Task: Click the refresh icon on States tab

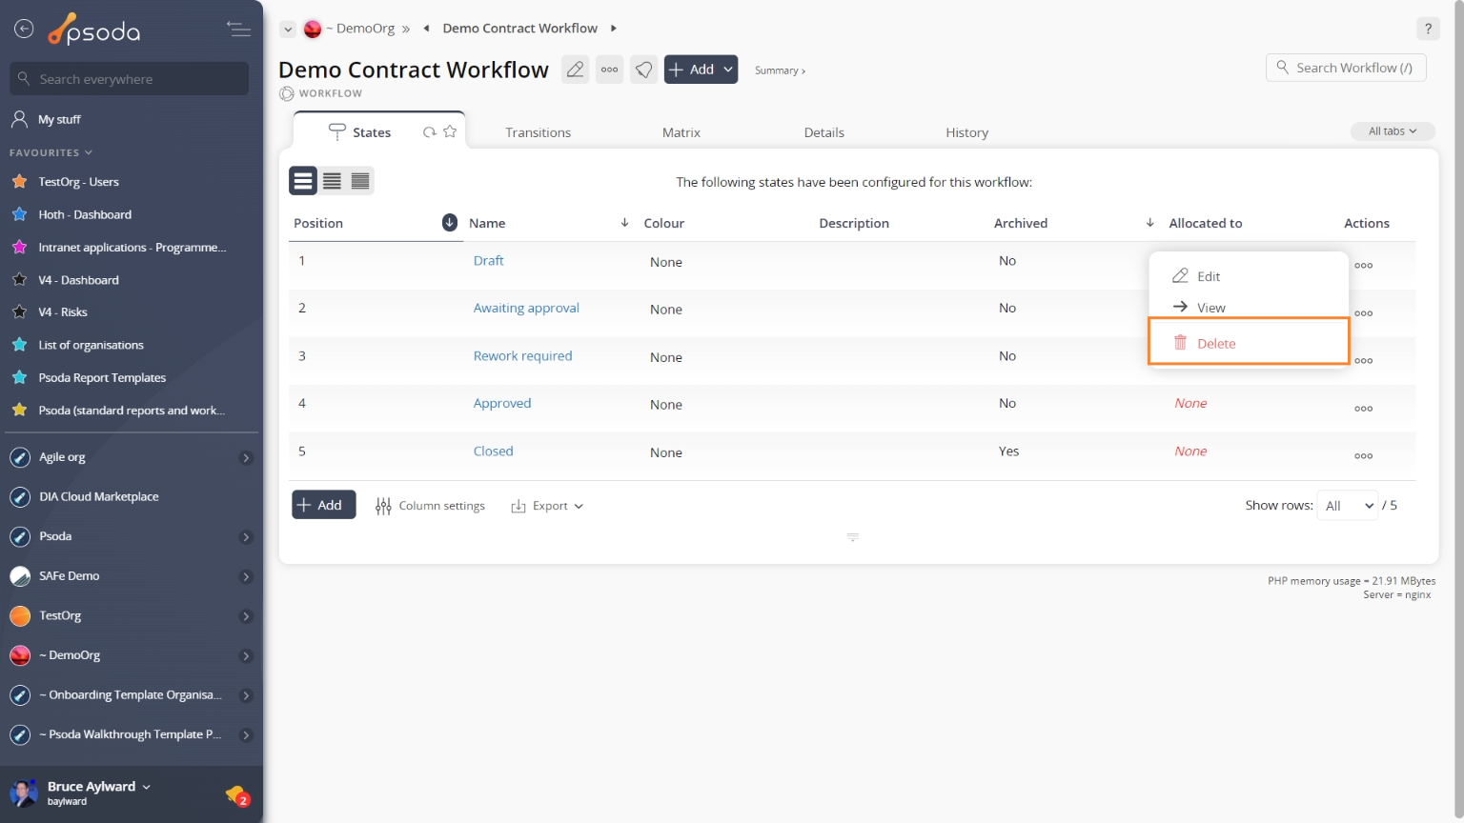Action: coord(430,132)
